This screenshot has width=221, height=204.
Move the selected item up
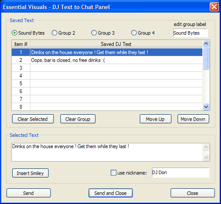[155, 119]
